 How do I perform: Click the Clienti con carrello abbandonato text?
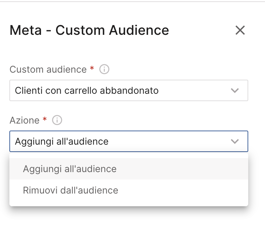coord(87,91)
